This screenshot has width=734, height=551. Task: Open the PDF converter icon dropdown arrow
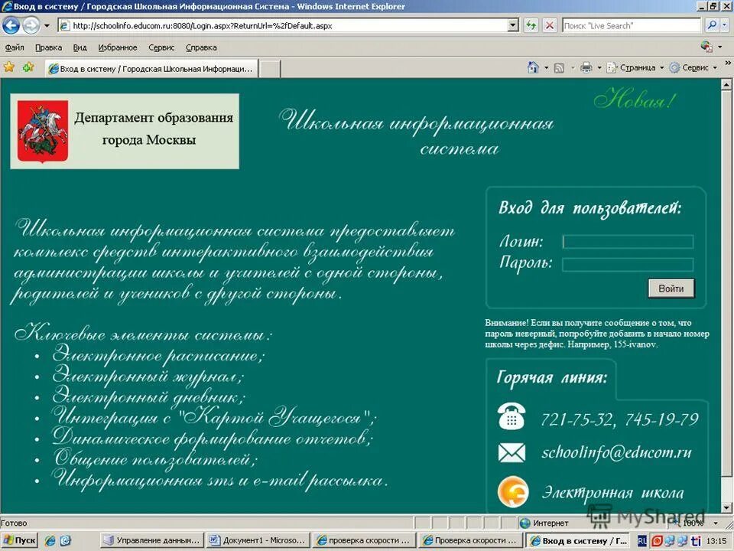click(719, 47)
